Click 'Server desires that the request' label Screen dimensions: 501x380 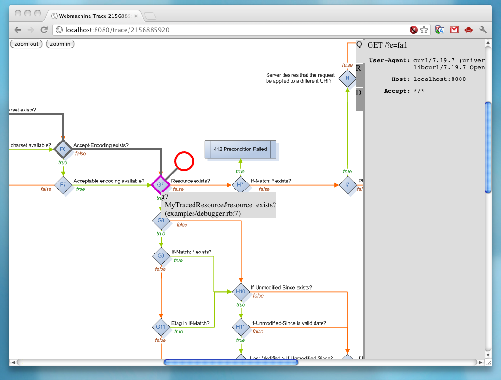[x=300, y=75]
